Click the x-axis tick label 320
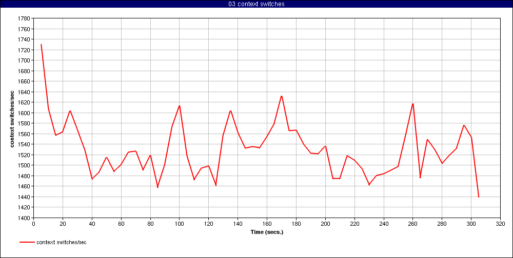This screenshot has width=513, height=258. (500, 224)
